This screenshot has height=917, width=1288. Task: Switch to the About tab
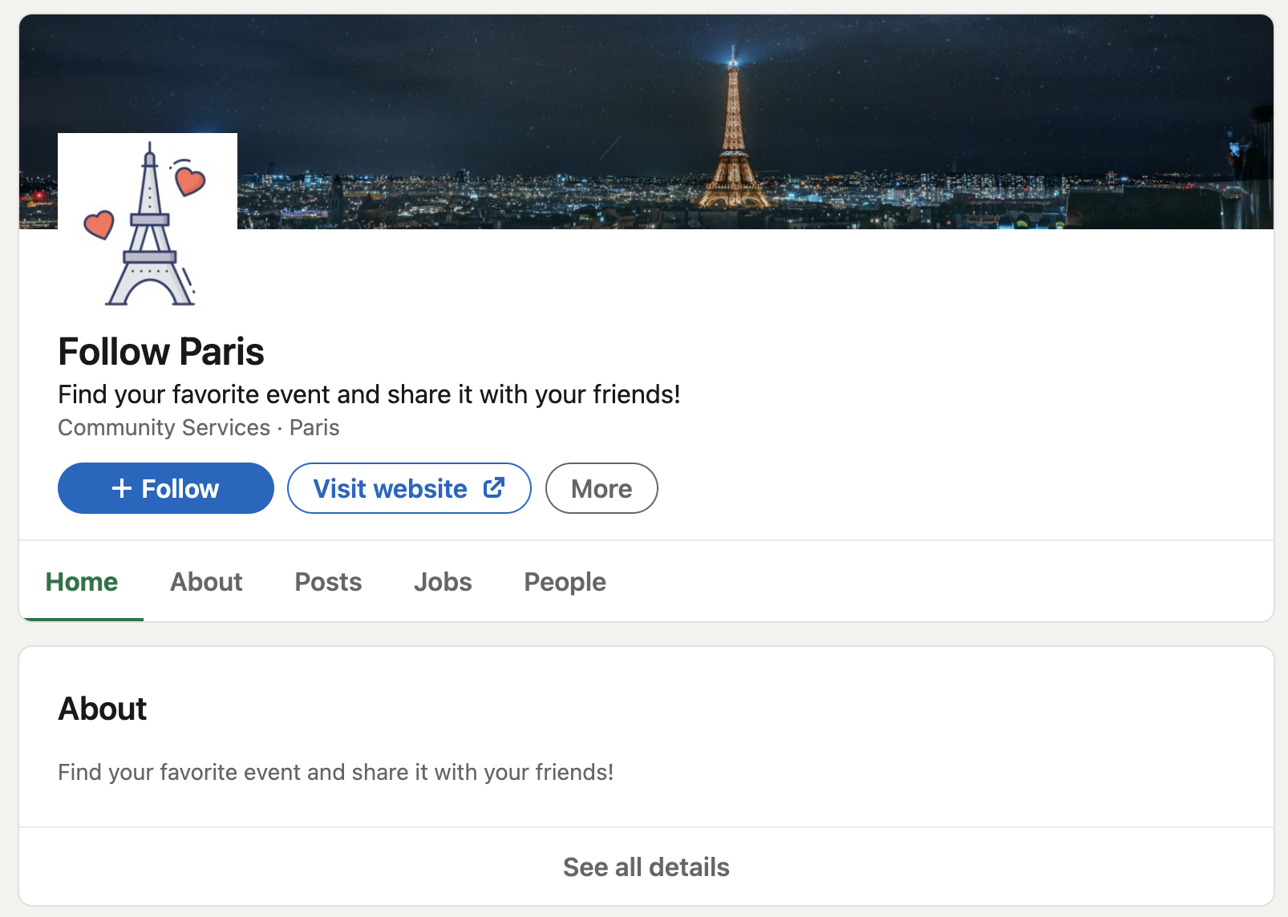(x=206, y=582)
